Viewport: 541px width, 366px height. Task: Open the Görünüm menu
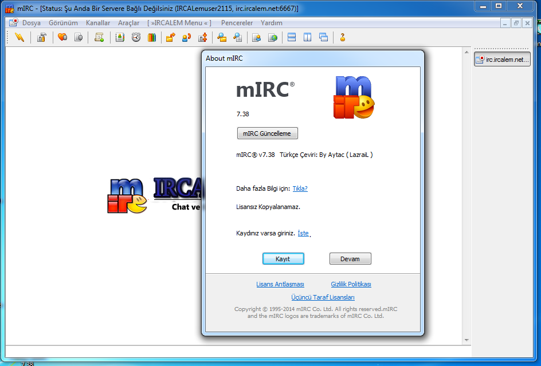[x=63, y=23]
